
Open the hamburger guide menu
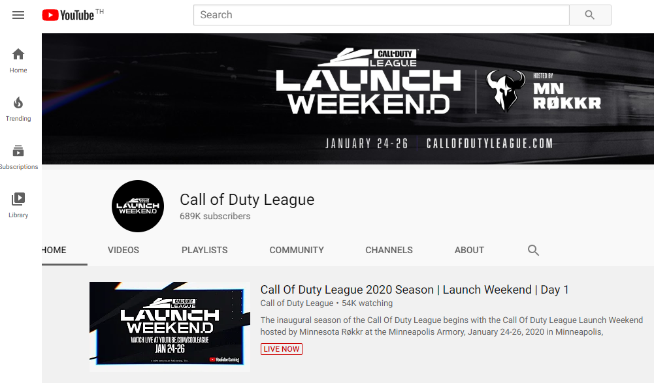18,16
